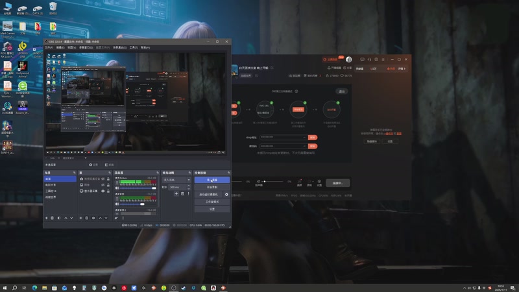Move source down in sources list
519x292 pixels.
pos(106,218)
